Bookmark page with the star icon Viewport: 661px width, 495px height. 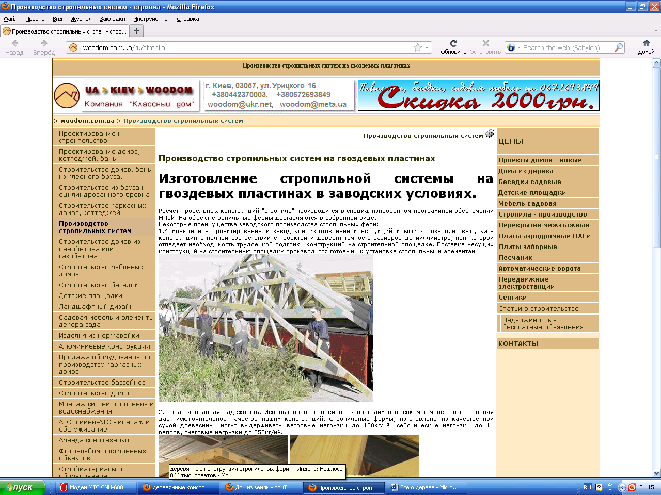click(x=418, y=47)
